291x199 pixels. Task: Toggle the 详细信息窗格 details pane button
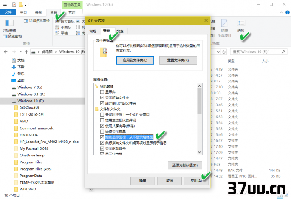[x=37, y=21]
